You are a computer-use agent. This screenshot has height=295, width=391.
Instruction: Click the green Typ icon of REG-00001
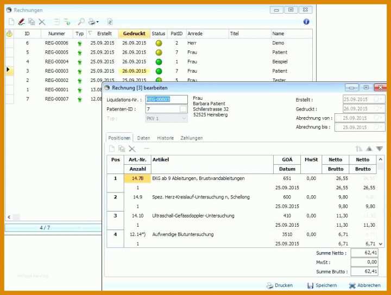coord(79,90)
